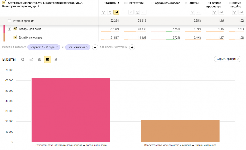Remove the Возраст: 25-34 года filter
Image resolution: width=246 pixels, height=150 pixels.
(x=57, y=47)
